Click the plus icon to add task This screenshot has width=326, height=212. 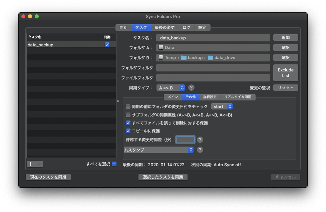[31, 164]
